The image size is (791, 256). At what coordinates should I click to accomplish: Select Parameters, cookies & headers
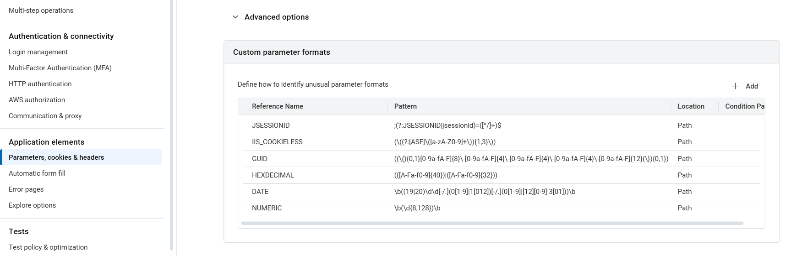point(56,157)
